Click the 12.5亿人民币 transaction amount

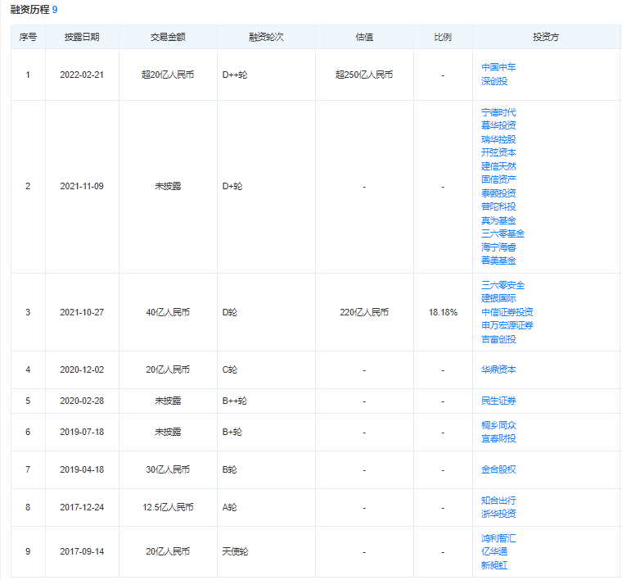click(x=168, y=507)
